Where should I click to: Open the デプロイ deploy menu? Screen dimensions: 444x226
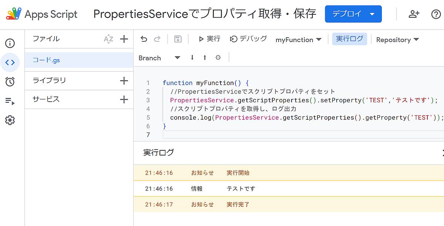[353, 14]
